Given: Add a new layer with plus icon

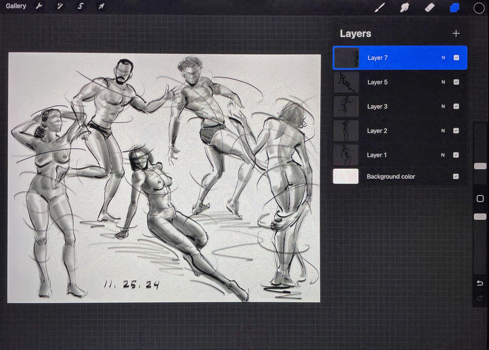Looking at the screenshot, I should coord(456,33).
